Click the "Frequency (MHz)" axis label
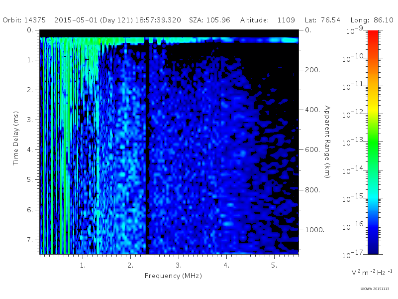 pos(173,276)
